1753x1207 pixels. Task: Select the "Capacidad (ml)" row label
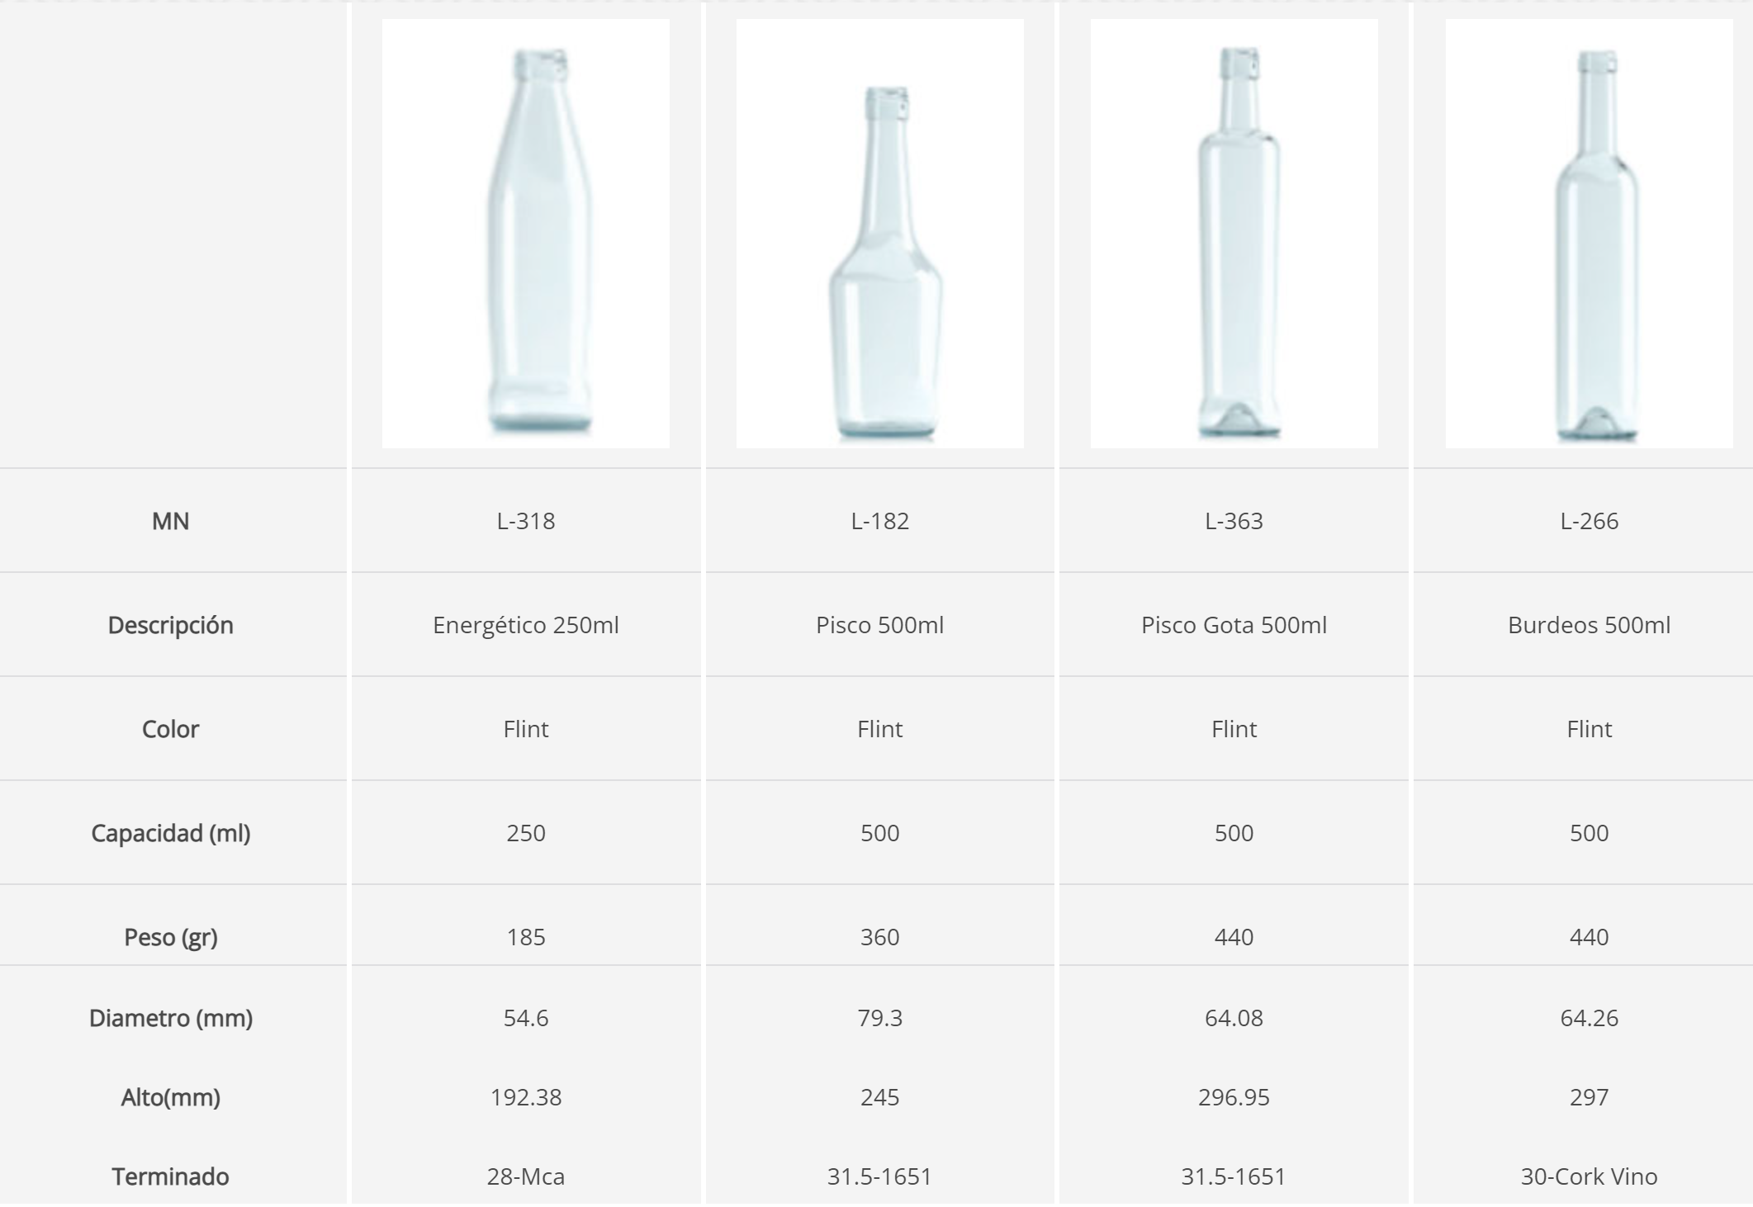click(171, 833)
